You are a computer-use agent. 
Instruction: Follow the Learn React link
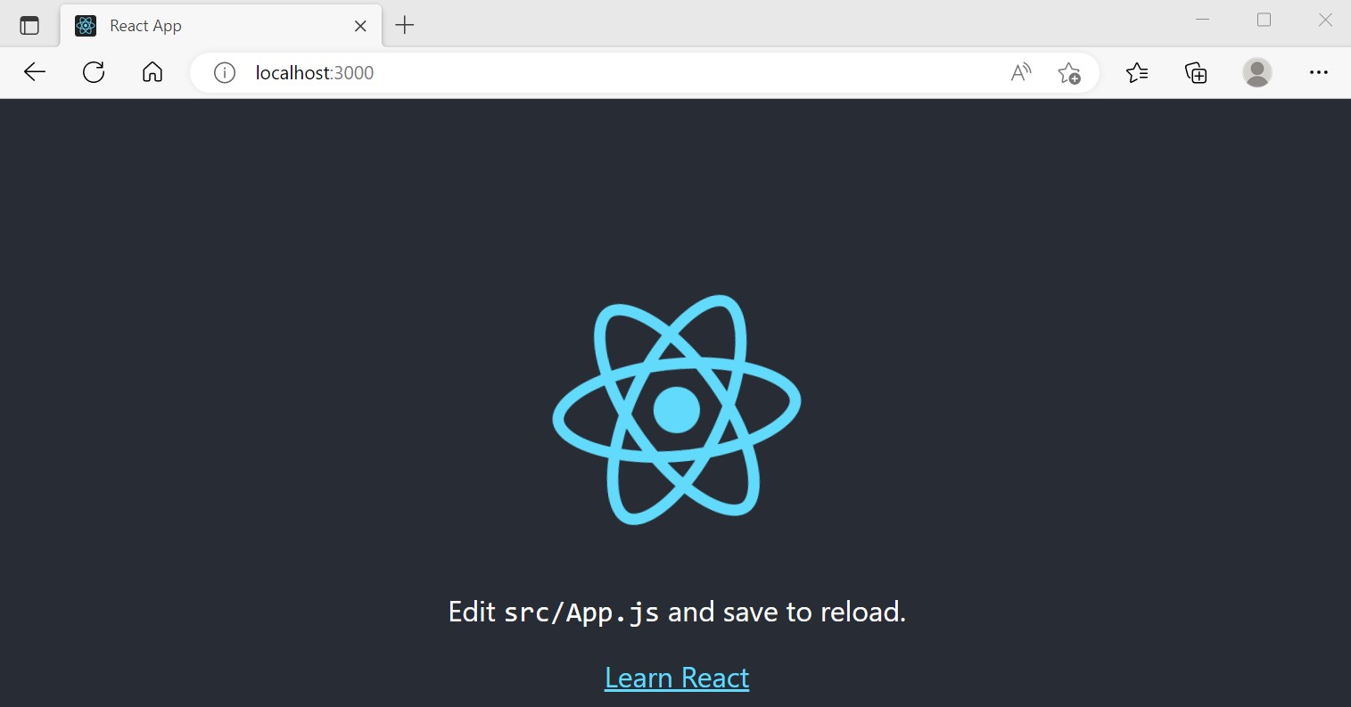(677, 678)
